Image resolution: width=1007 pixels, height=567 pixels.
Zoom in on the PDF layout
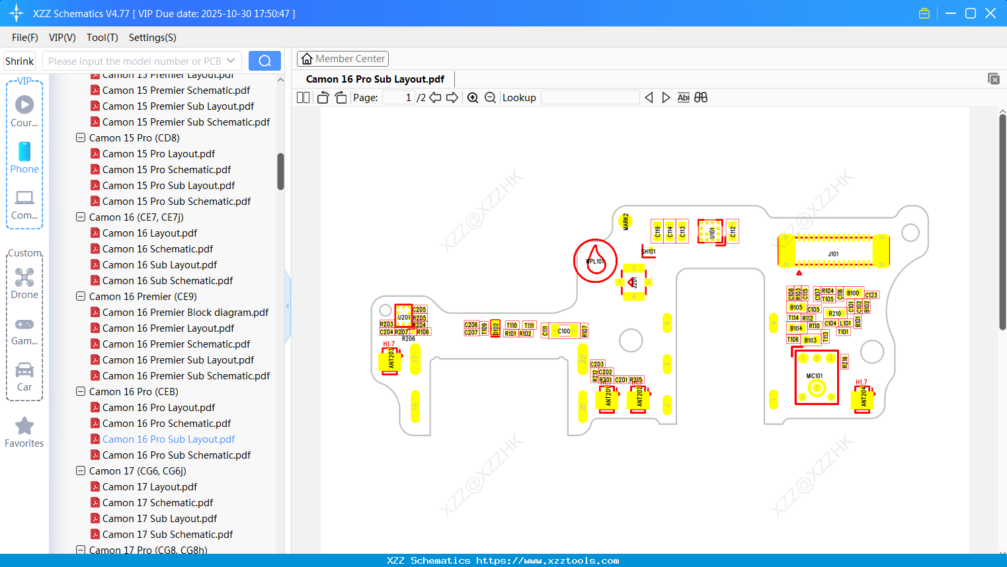(x=473, y=98)
